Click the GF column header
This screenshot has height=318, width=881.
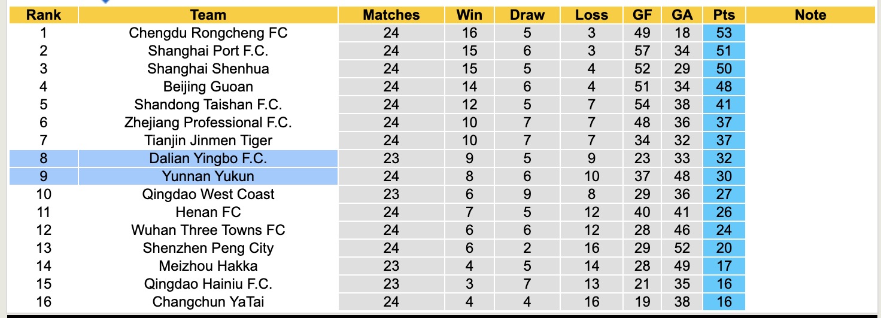(x=642, y=15)
